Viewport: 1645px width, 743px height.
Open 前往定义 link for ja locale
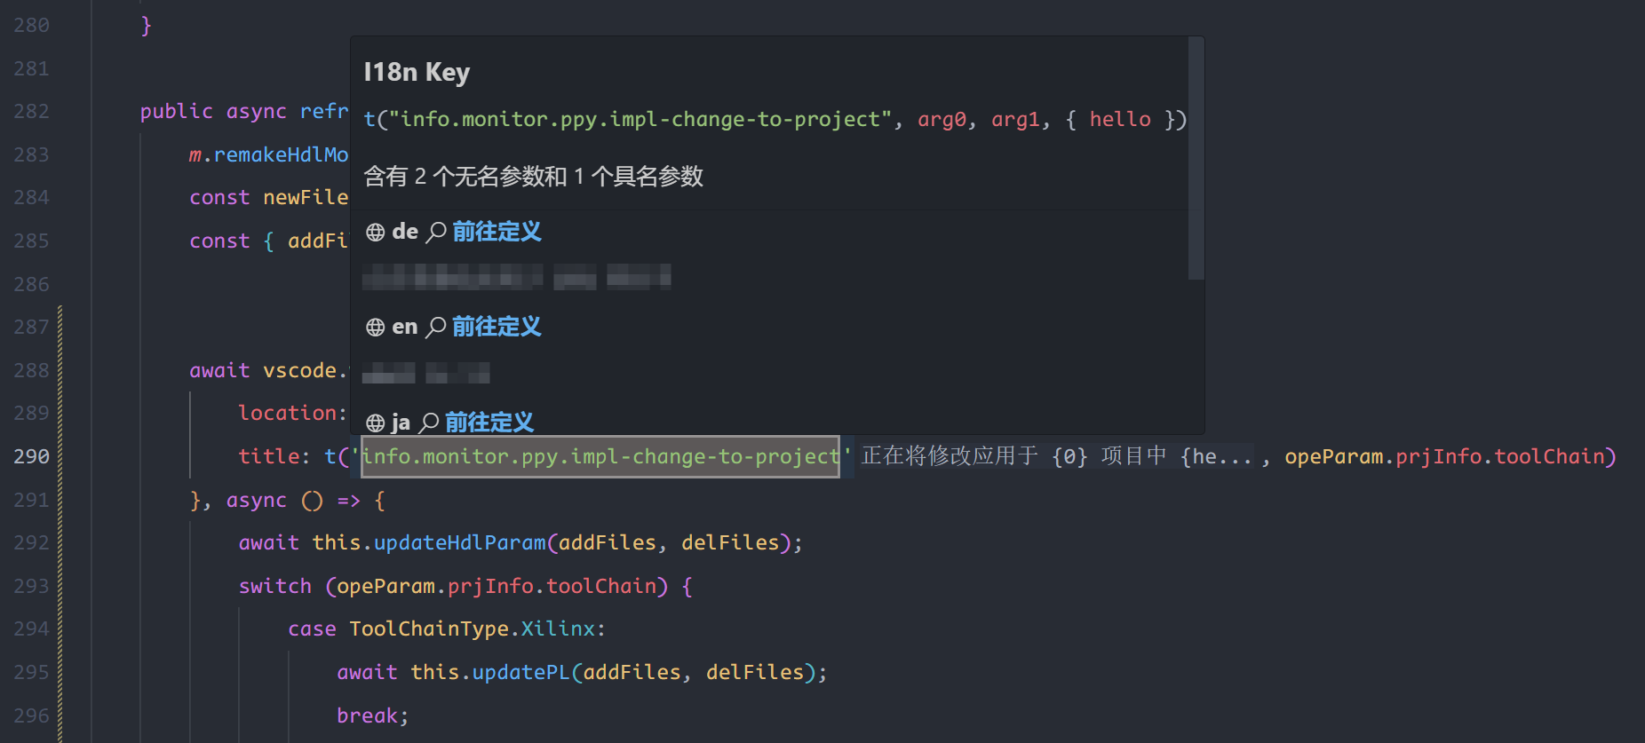tap(489, 423)
